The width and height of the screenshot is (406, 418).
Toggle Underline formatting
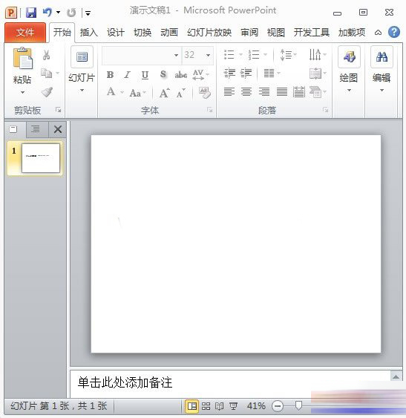[145, 75]
